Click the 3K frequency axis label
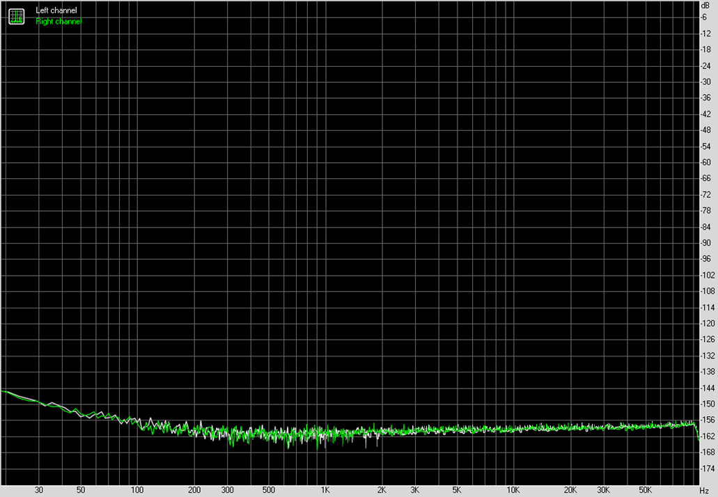The image size is (718, 497). pos(415,491)
